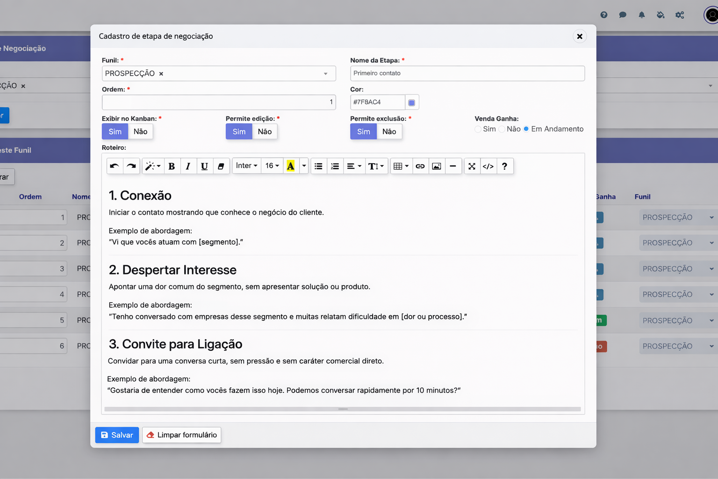Image resolution: width=718 pixels, height=479 pixels.
Task: Undo last edit in Roteiro editor
Action: pyautogui.click(x=115, y=166)
